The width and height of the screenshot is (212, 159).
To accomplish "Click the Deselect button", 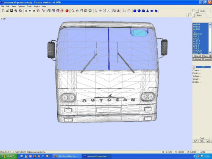I will point(207,59).
